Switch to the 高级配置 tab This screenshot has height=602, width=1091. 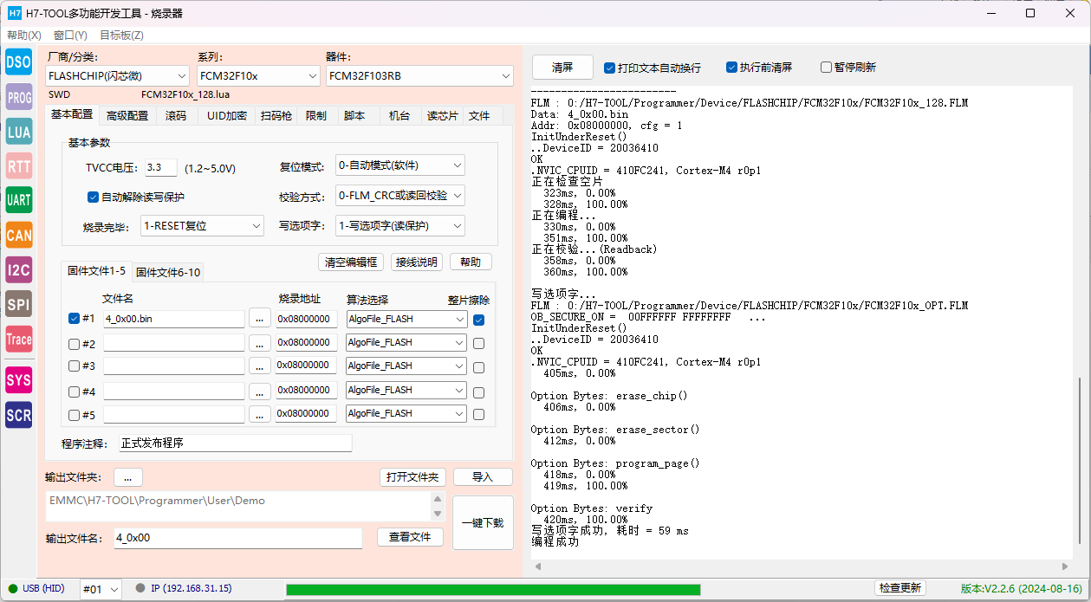coord(127,115)
